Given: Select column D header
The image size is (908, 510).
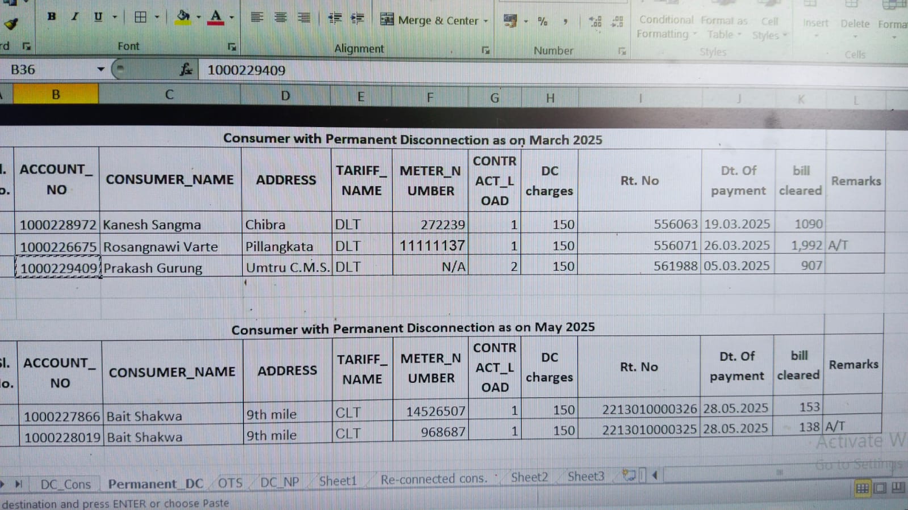Looking at the screenshot, I should point(286,96).
